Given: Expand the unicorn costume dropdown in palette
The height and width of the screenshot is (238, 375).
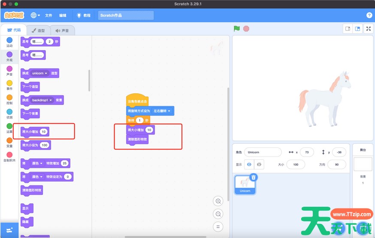Looking at the screenshot, I should (x=46, y=73).
